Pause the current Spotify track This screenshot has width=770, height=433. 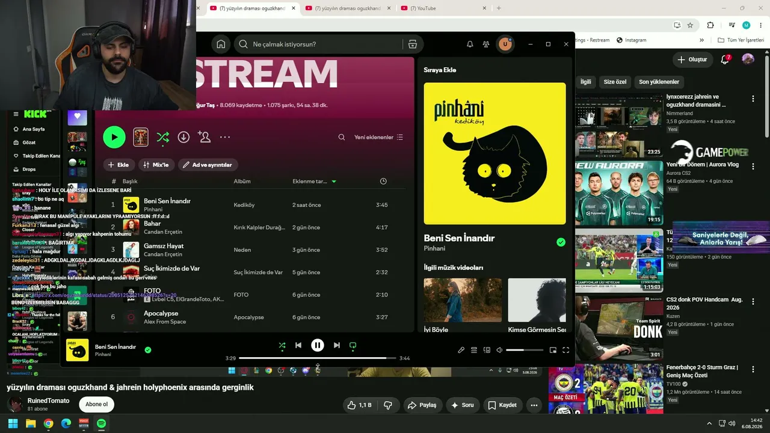pos(318,345)
